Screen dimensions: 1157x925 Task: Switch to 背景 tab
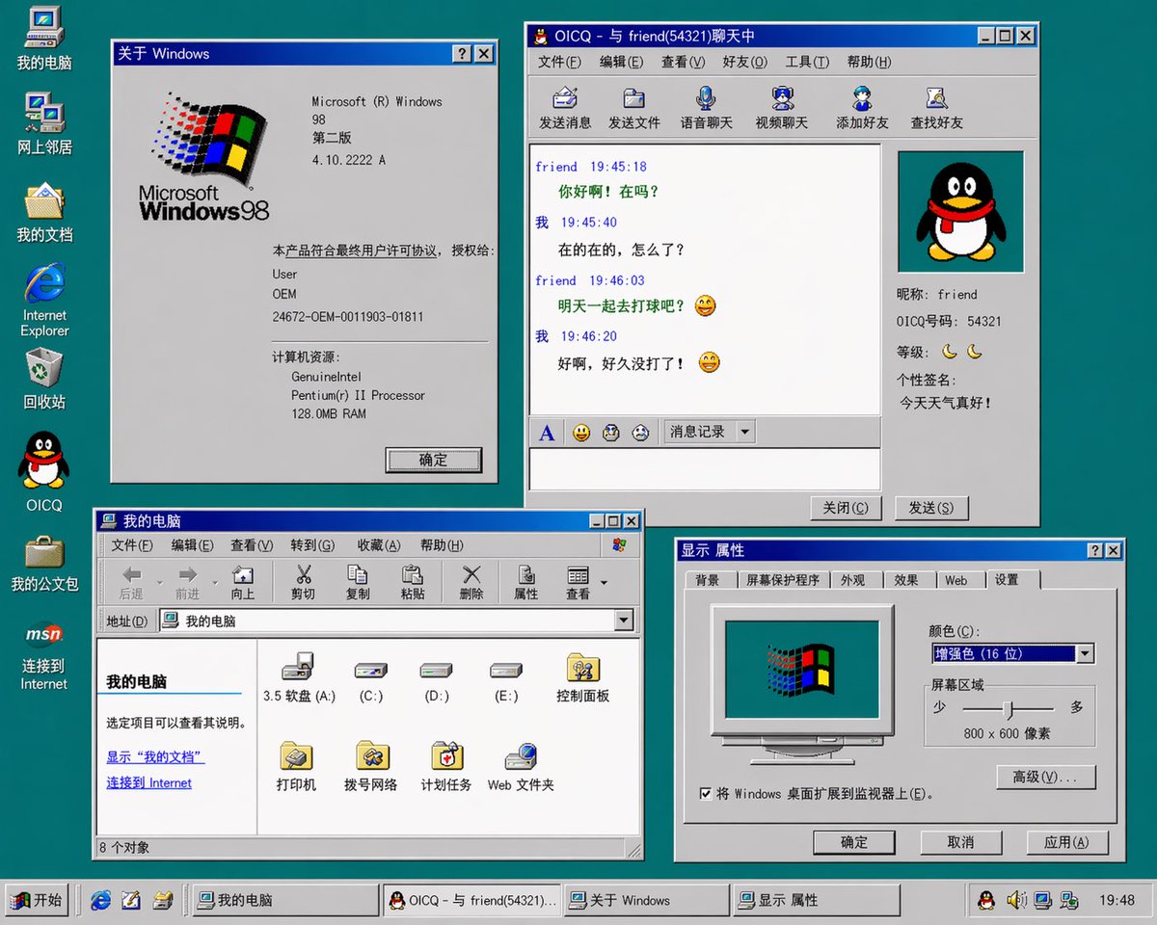tap(708, 580)
